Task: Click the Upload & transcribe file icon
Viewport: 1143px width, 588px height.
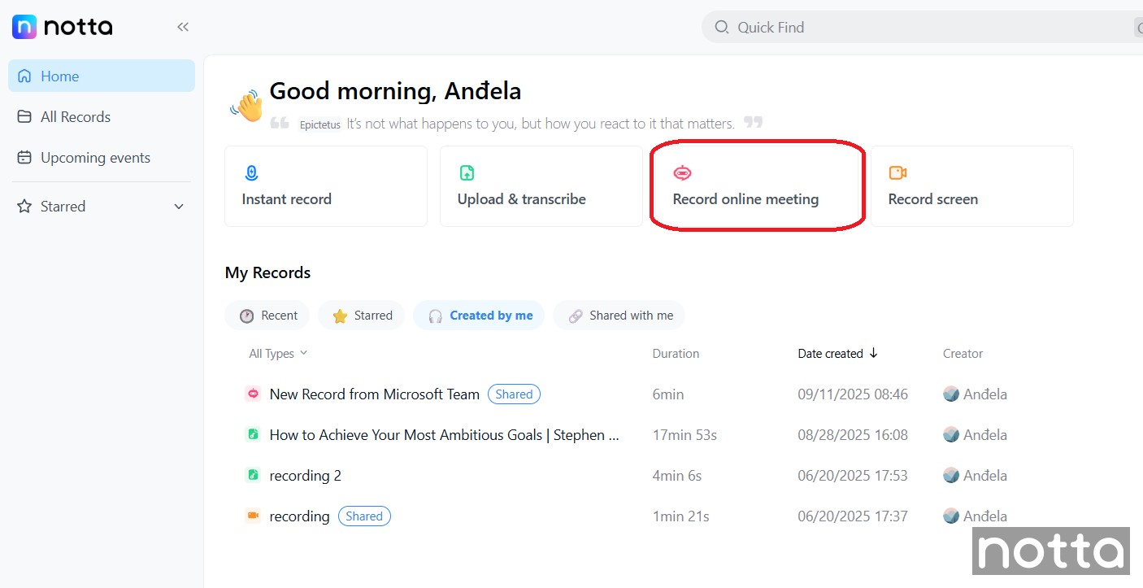Action: (x=467, y=172)
